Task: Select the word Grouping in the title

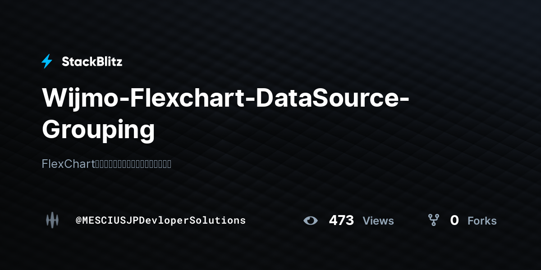Action: [98, 129]
